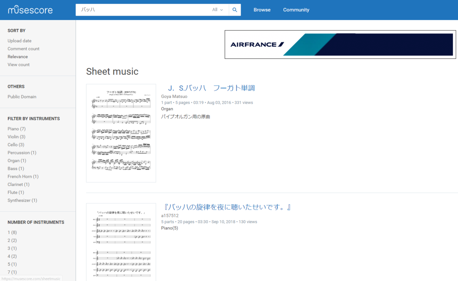
Task: Open the Community menu
Action: pyautogui.click(x=296, y=10)
